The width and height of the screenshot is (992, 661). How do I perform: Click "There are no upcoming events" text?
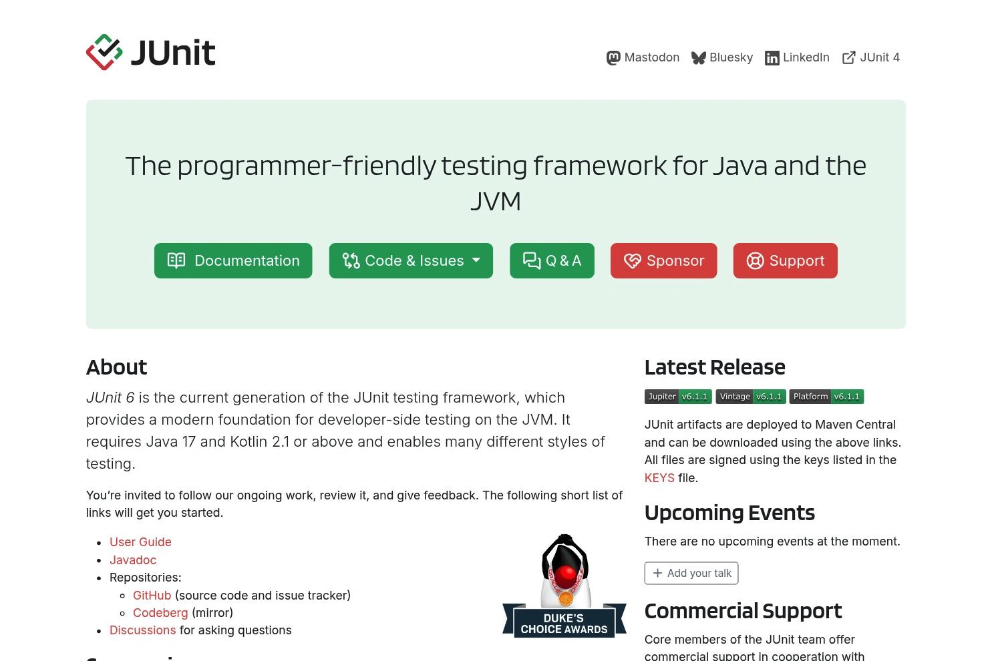pyautogui.click(x=772, y=541)
